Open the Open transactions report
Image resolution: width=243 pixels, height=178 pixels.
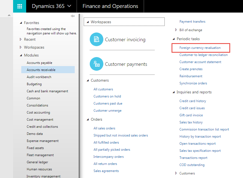(x=197, y=144)
